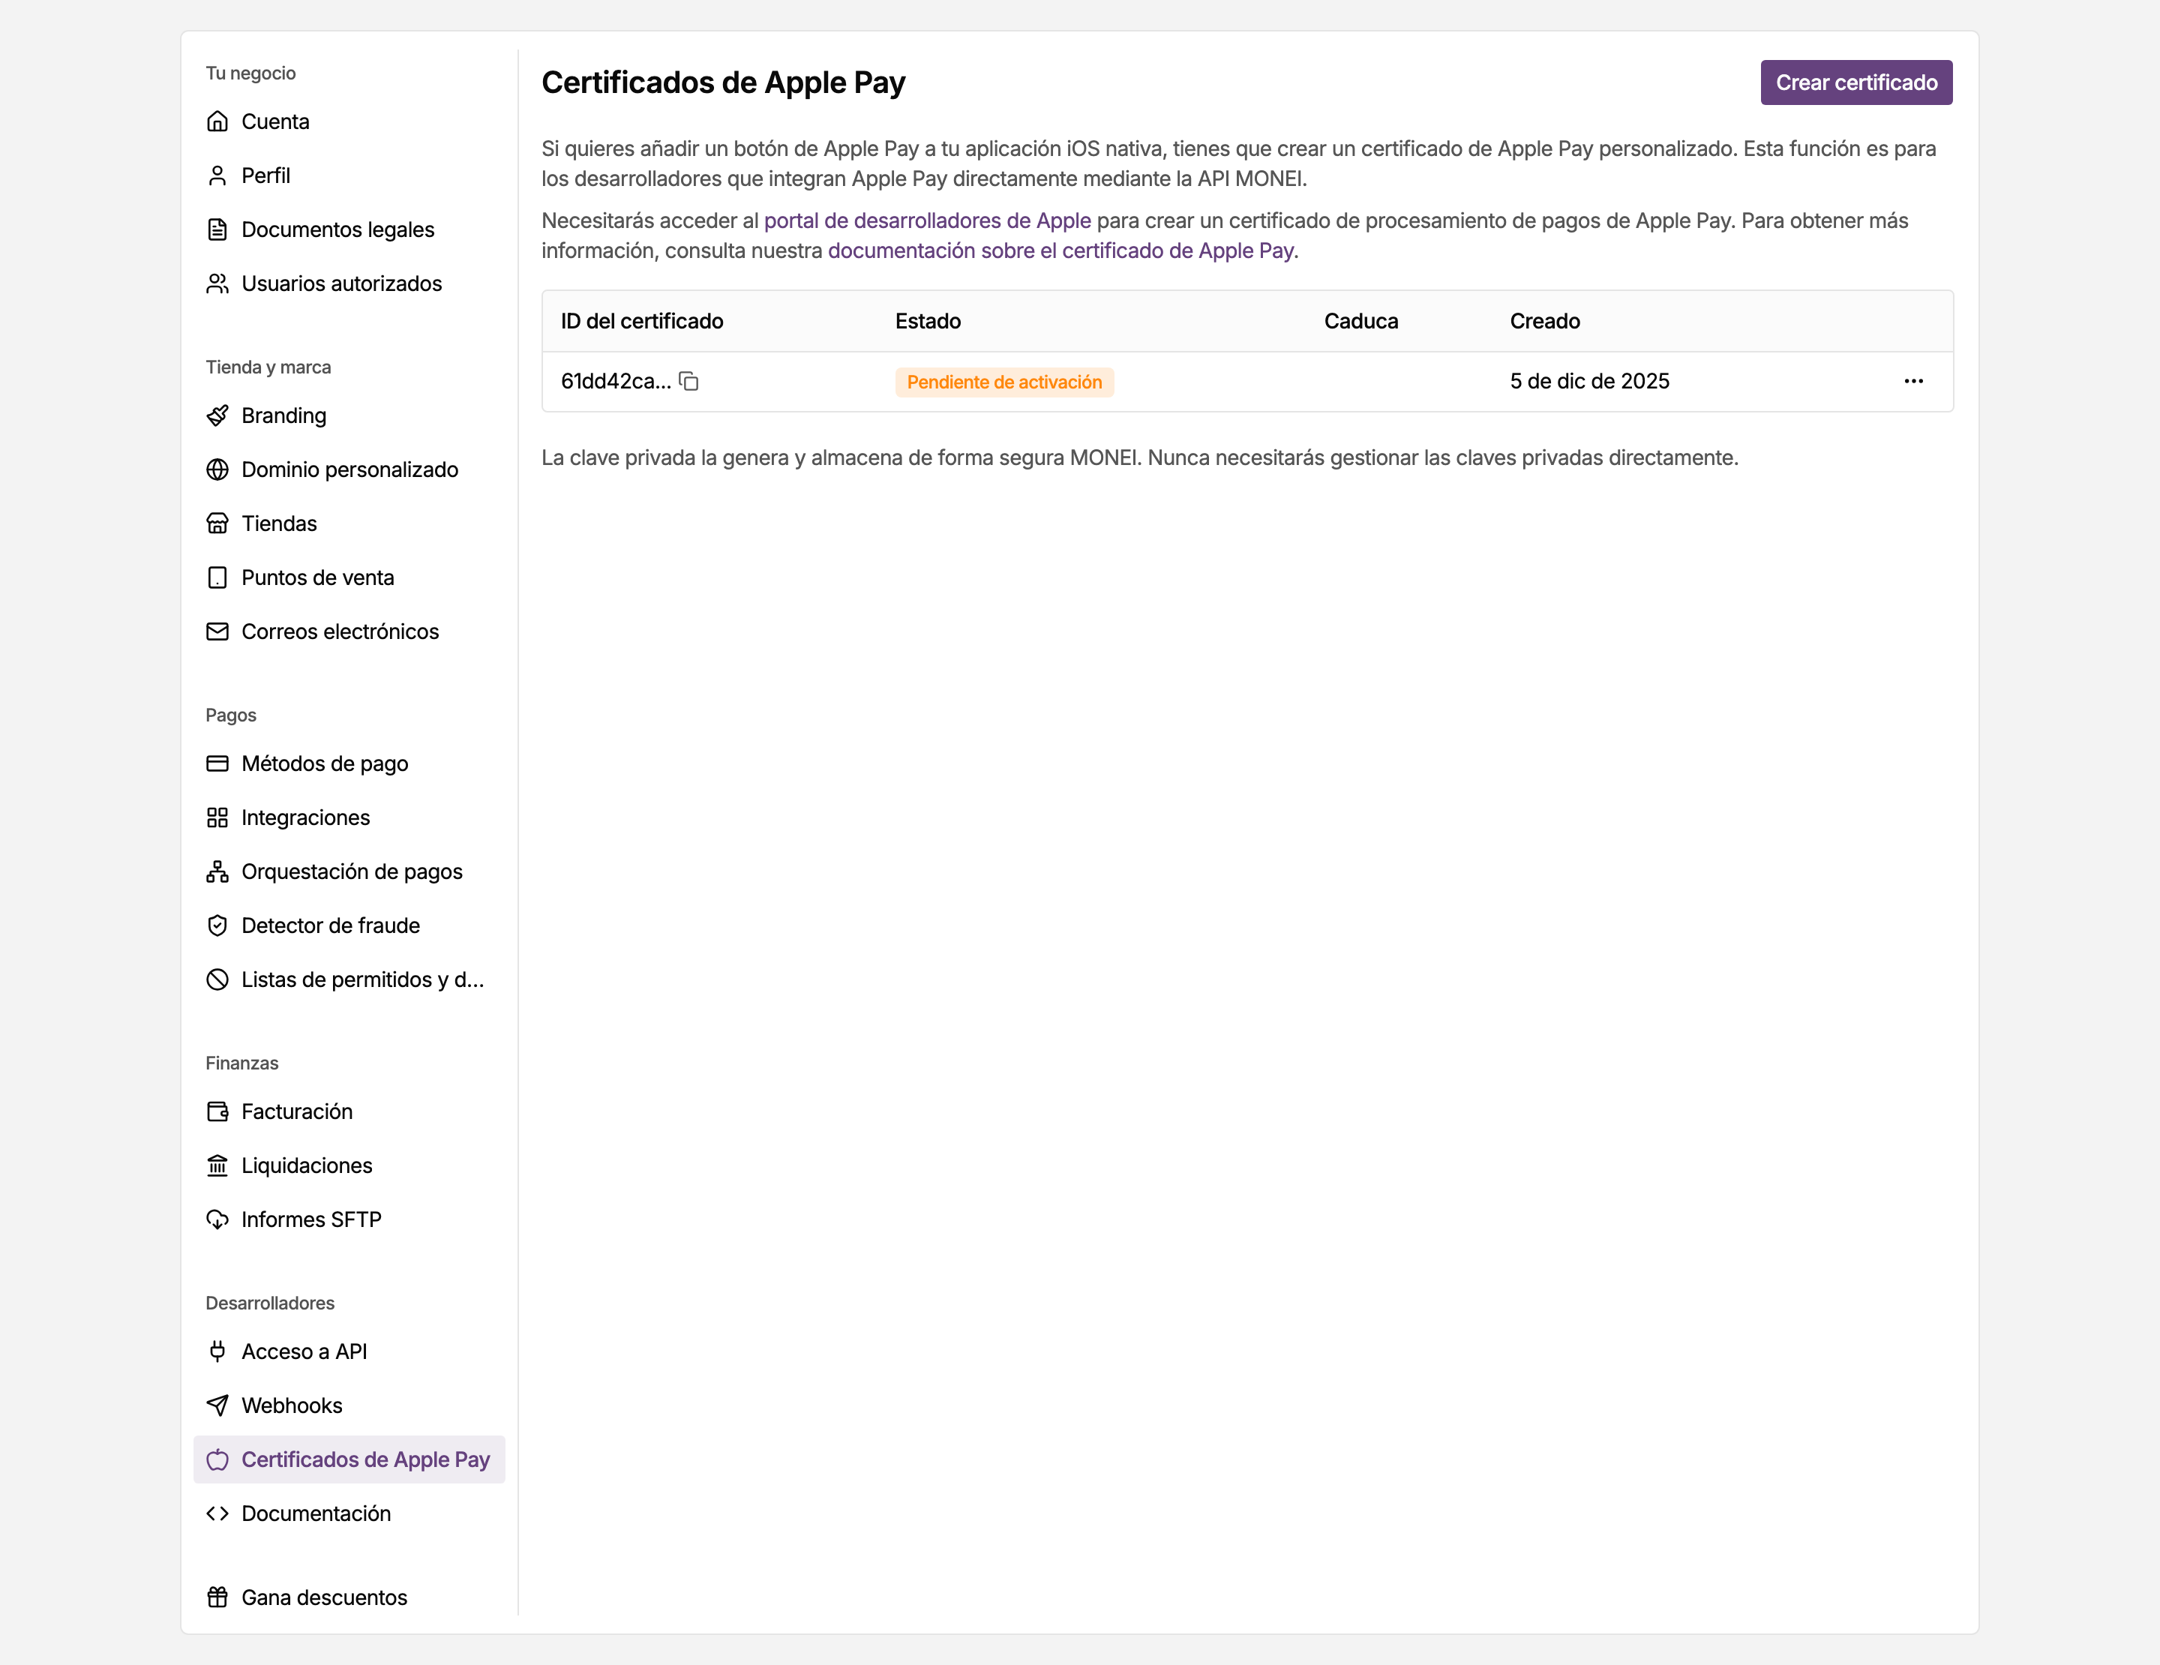The image size is (2160, 1665).
Task: Navigate to Integraciones
Action: (349, 817)
